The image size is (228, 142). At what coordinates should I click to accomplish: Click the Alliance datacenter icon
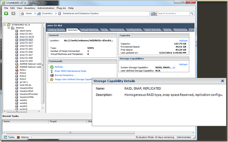click(13, 28)
